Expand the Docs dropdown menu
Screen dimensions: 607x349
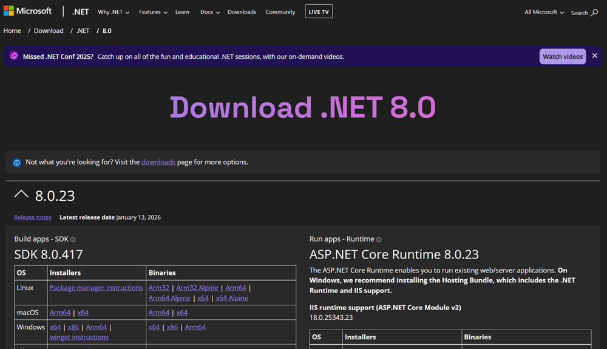[x=209, y=12]
